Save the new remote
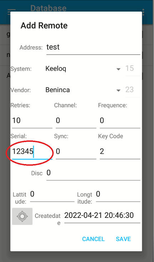 tap(123, 239)
